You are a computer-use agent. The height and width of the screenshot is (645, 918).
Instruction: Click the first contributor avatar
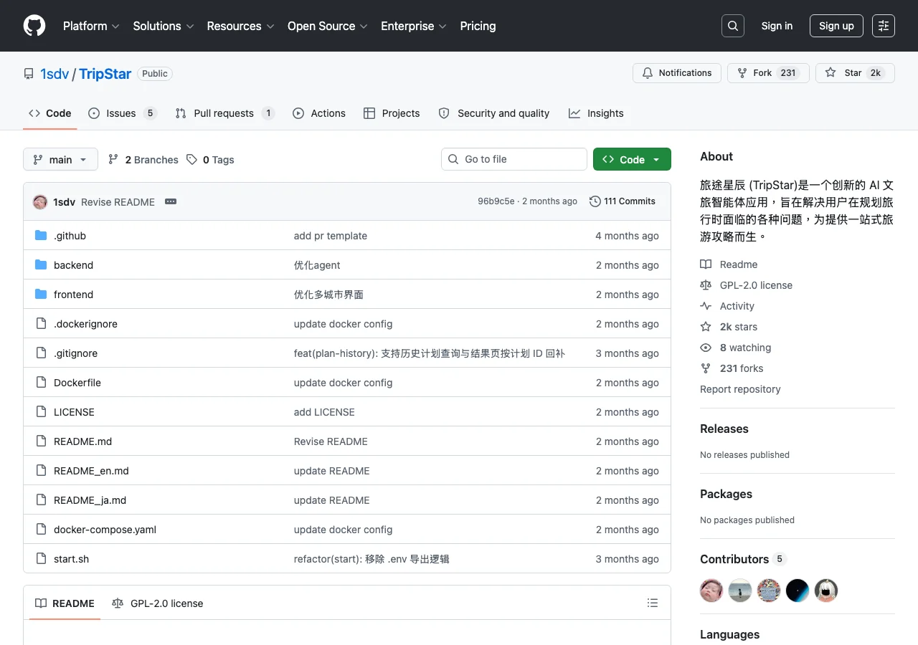coord(711,591)
